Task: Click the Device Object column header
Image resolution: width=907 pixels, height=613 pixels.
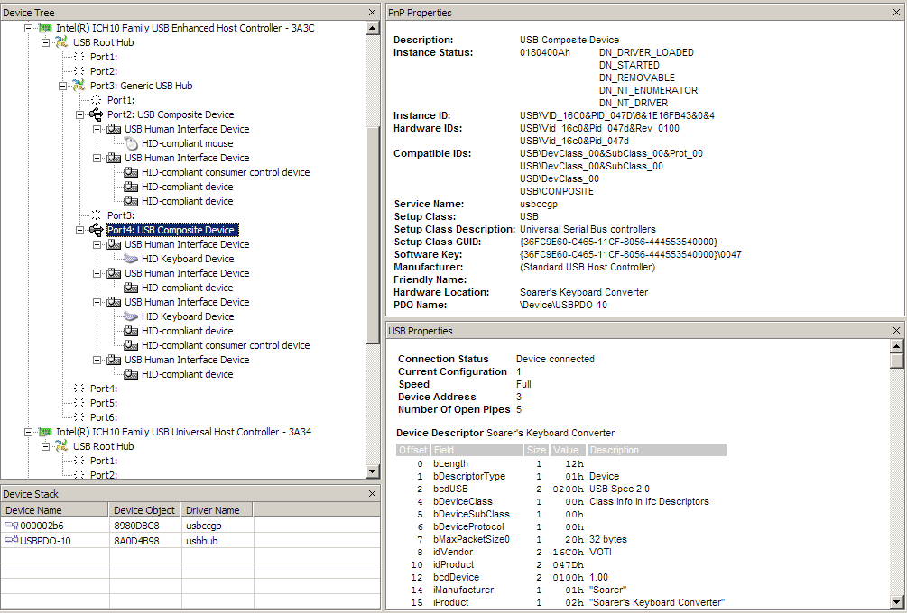Action: (x=143, y=510)
